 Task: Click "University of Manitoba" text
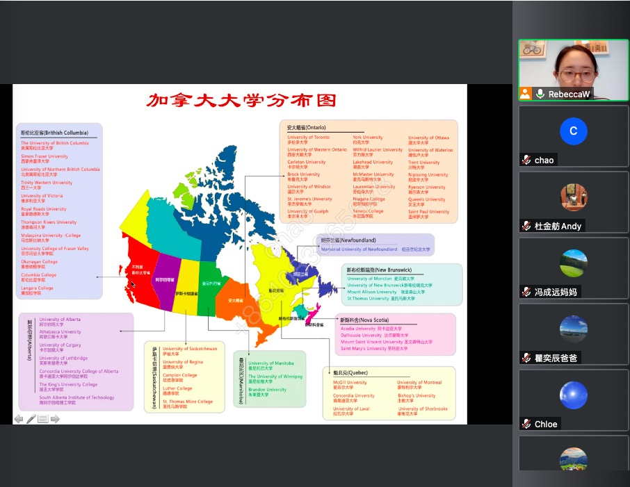click(270, 363)
